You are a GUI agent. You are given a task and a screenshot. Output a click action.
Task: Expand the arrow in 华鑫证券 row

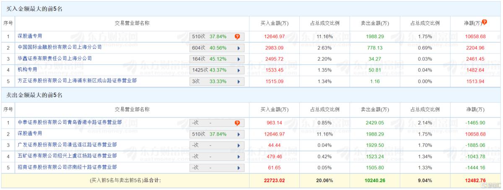(239, 59)
